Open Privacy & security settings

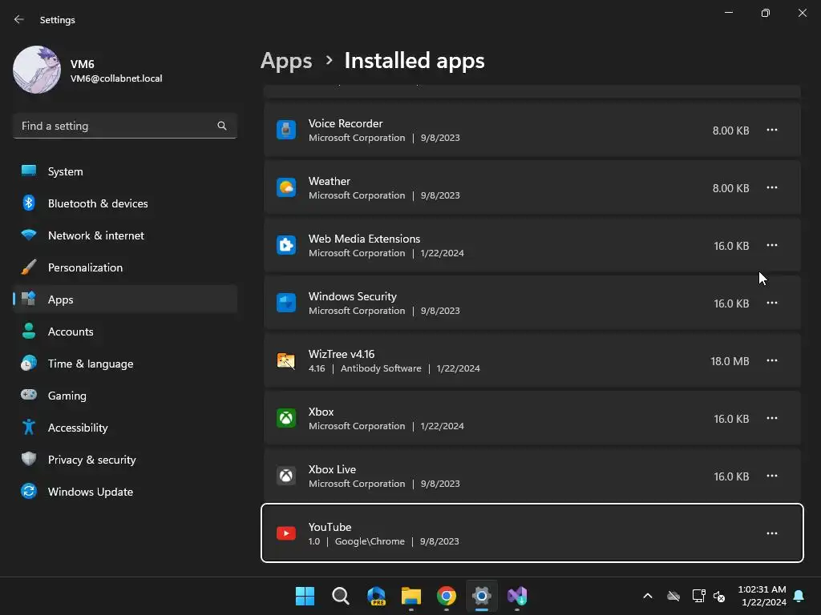click(x=124, y=460)
